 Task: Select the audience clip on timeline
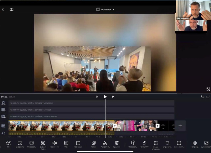coord(61,126)
